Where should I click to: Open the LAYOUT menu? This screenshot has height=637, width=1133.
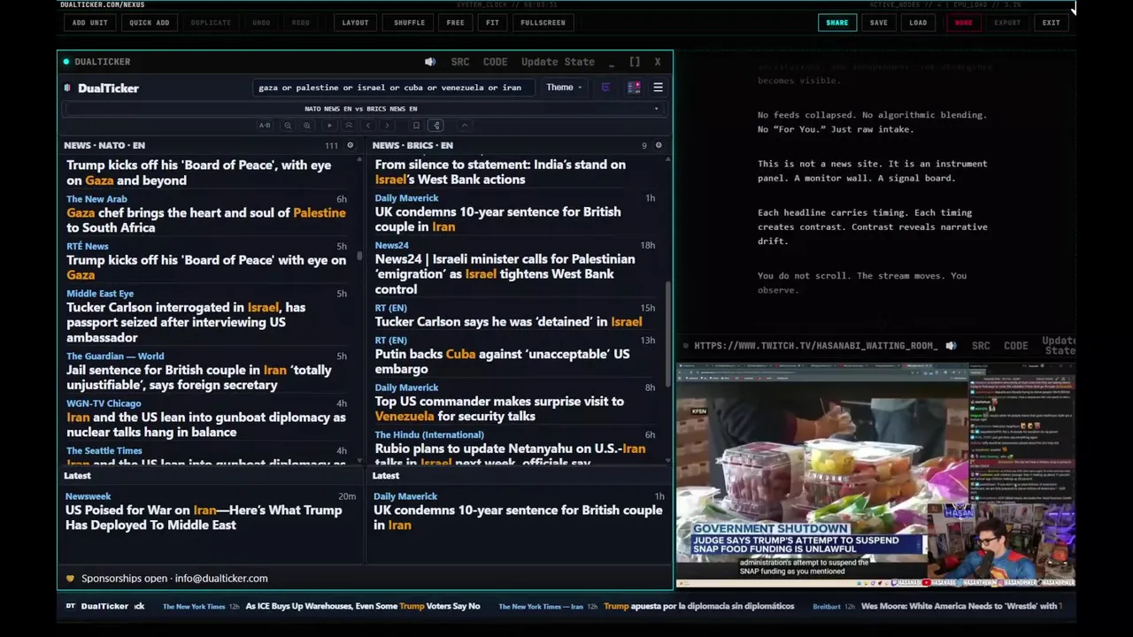click(x=355, y=22)
